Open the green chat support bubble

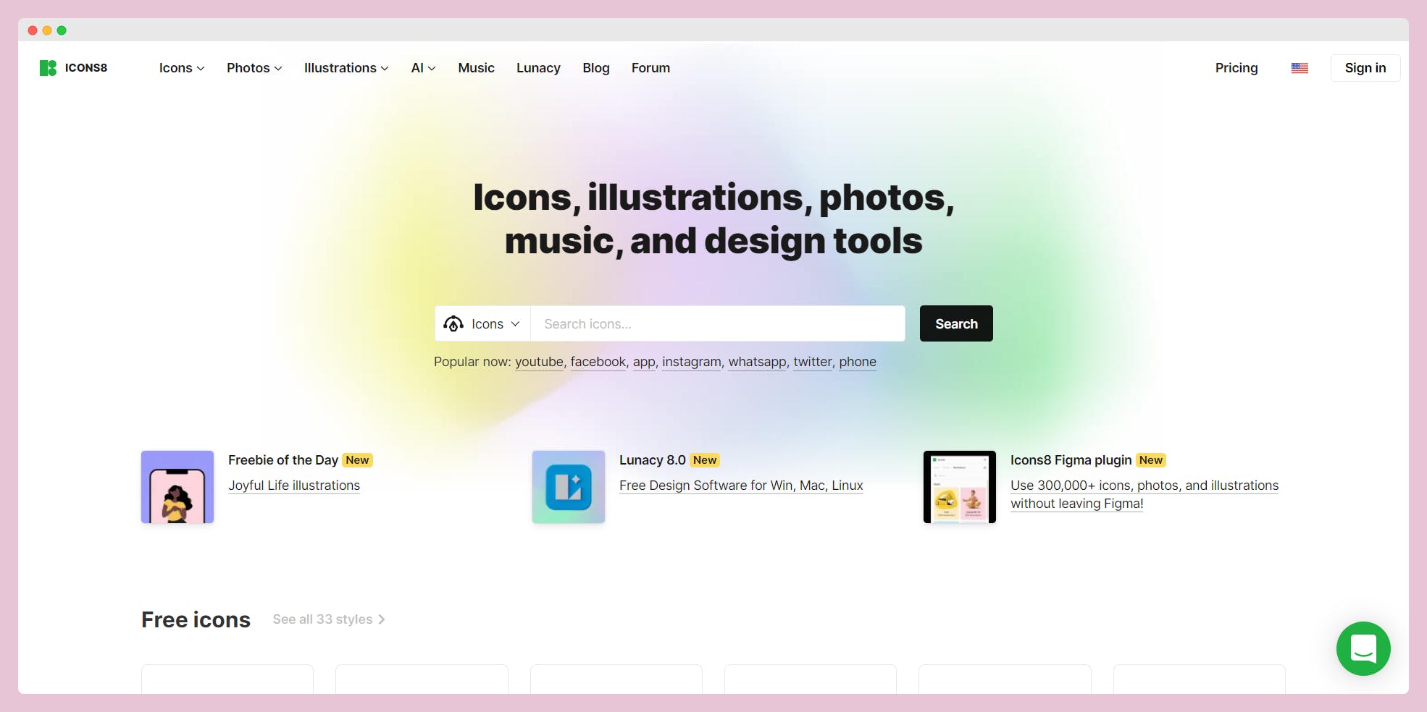(1363, 648)
